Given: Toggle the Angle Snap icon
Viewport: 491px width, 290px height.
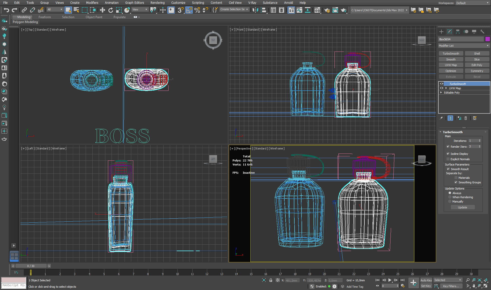Looking at the screenshot, I should [189, 10].
